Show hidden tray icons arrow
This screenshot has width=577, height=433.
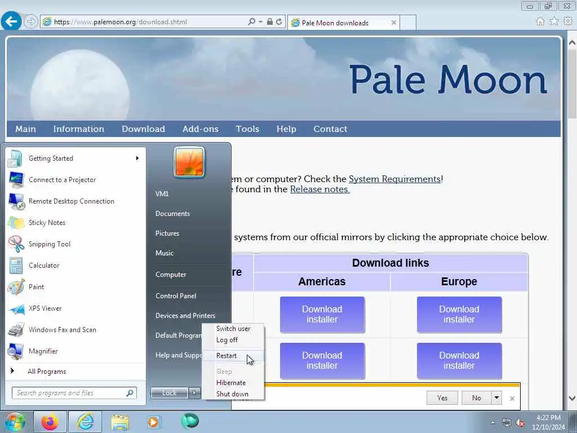(492, 423)
